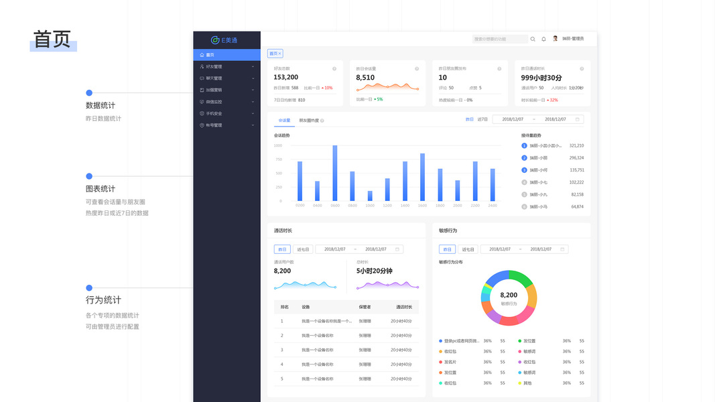The image size is (715, 402).
Task: Click the 加强营销 sidebar icon
Action: click(x=202, y=90)
